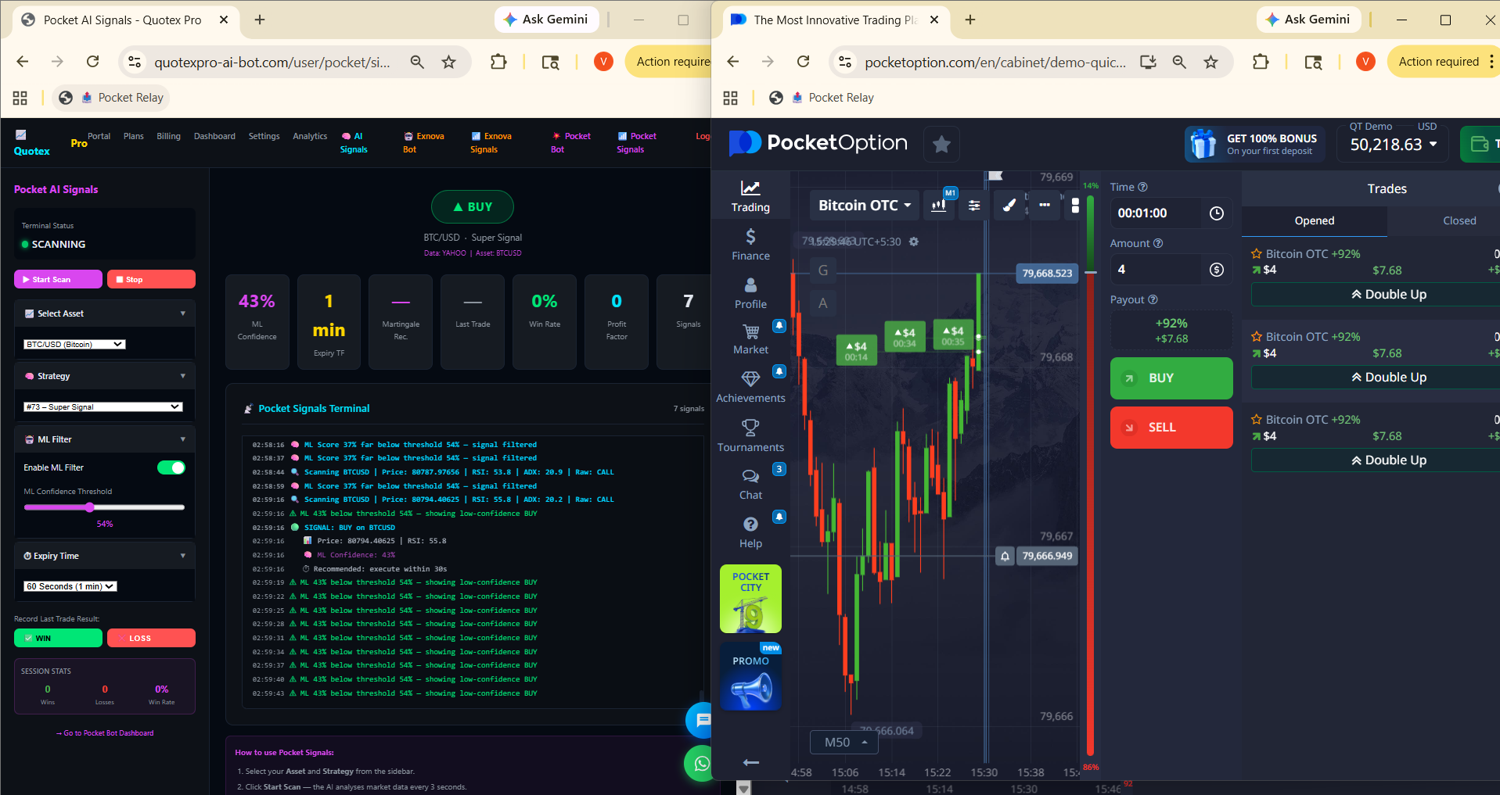
Task: Open the three-dots more chart options
Action: click(1045, 205)
